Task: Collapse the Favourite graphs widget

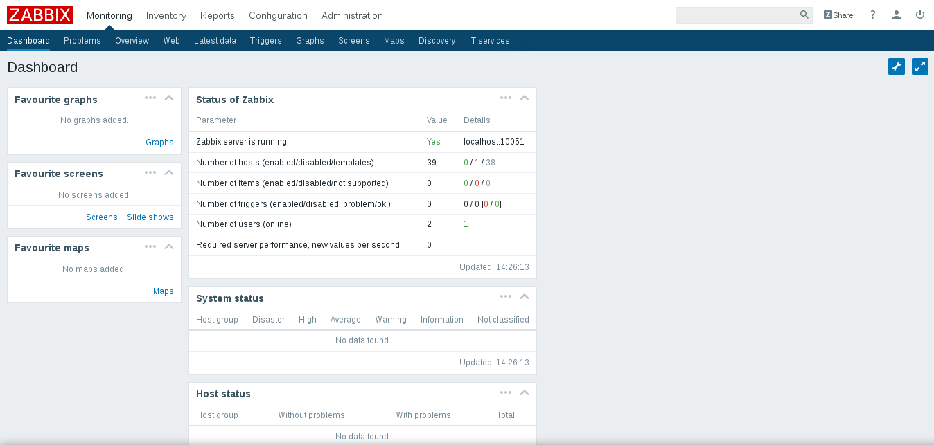Action: (x=168, y=98)
